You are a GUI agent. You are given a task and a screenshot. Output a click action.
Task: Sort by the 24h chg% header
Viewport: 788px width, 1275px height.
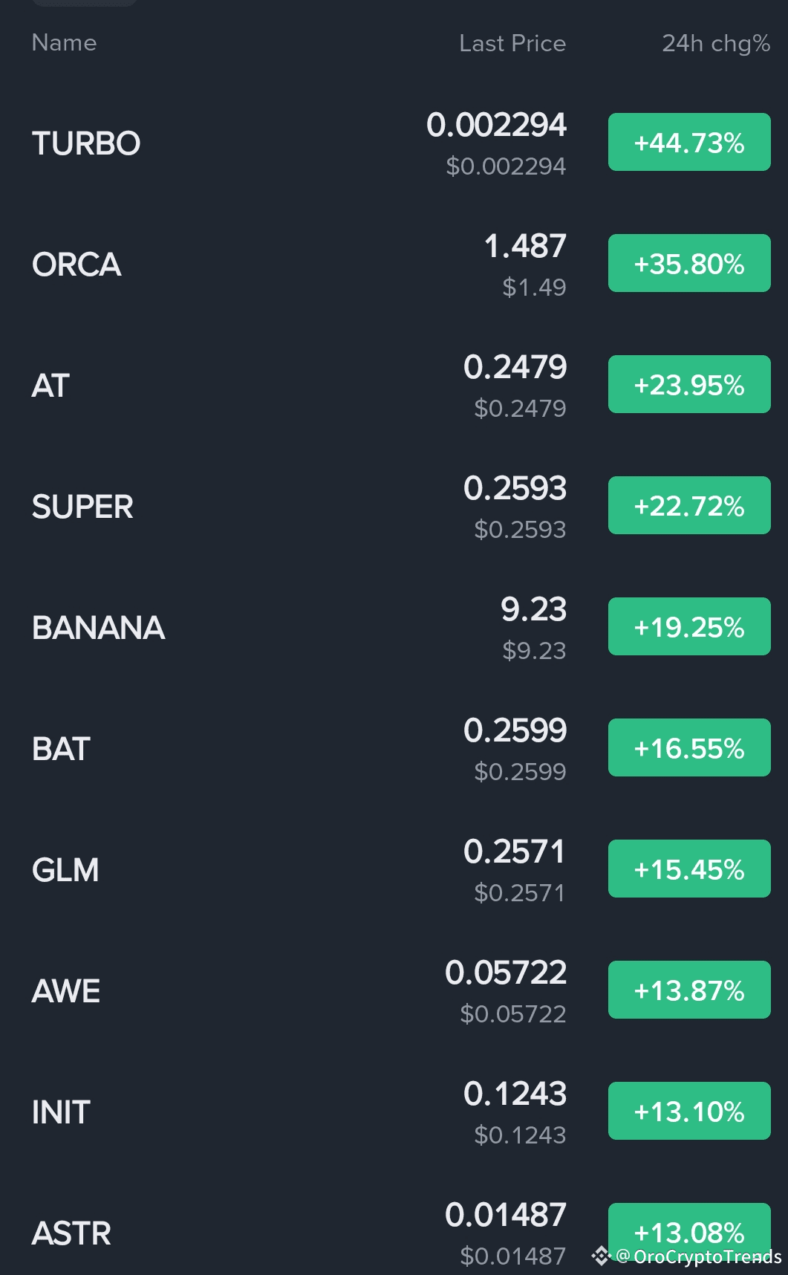pyautogui.click(x=715, y=44)
